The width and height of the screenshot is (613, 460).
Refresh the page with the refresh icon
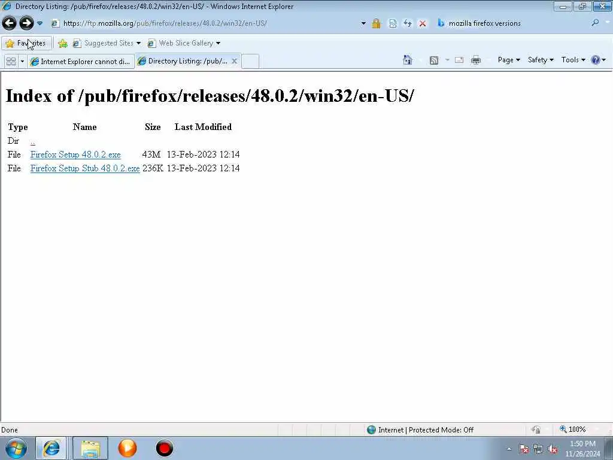[x=407, y=23]
